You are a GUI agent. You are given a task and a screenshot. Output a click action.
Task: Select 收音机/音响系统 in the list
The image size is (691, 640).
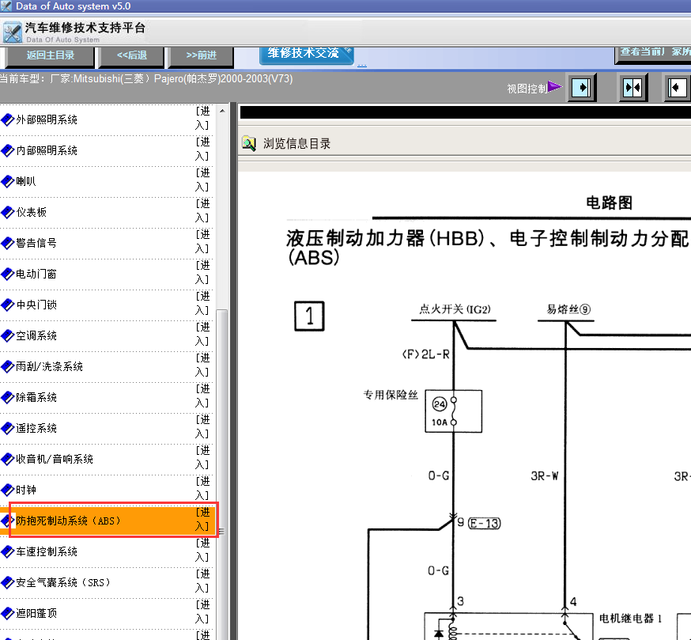tap(55, 459)
